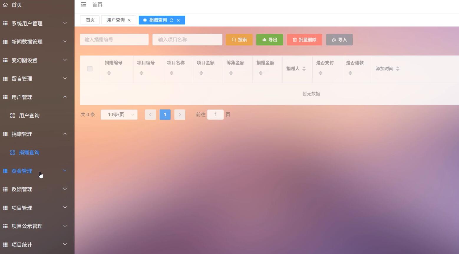Click the icon next to 用户查询

click(13, 116)
